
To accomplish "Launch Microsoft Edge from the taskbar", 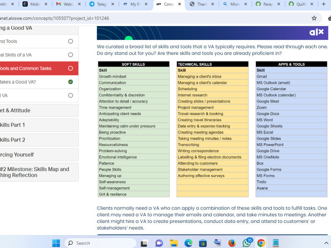I will (188, 243).
